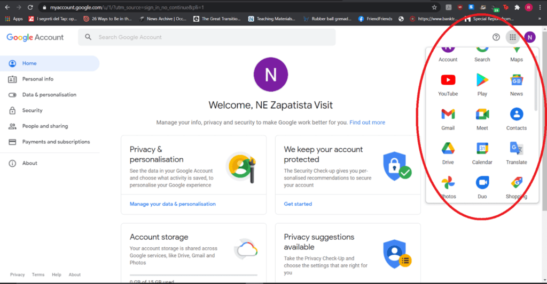Open the Account storage card
This screenshot has height=284, width=547.
pos(193,253)
